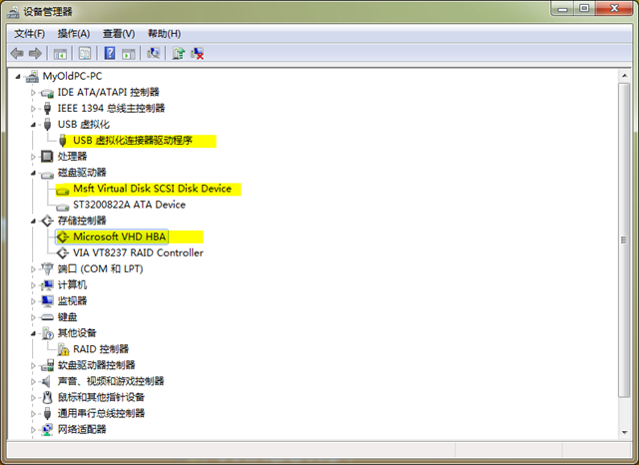Screen dimensions: 639x465
Task: Collapse the USB 虚拟化 node
Action: [33, 125]
